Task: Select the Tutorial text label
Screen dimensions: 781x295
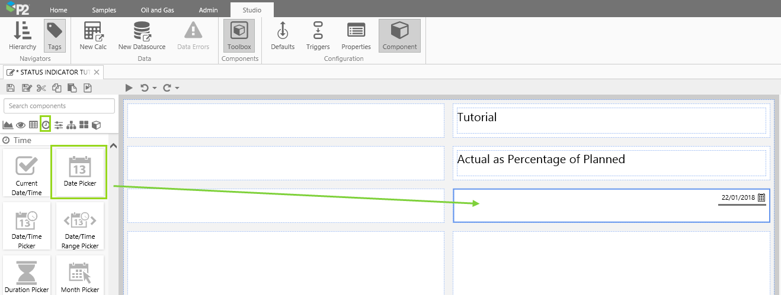Action: [477, 117]
